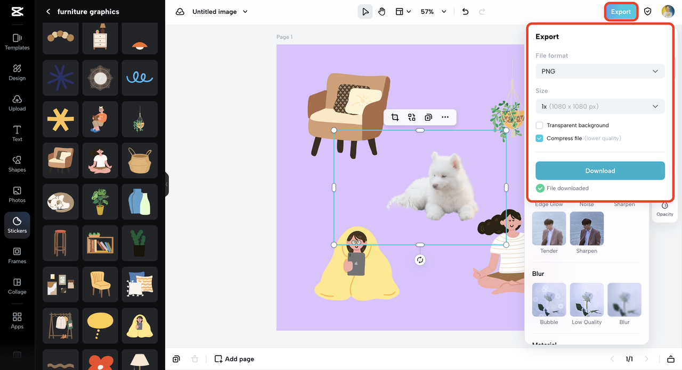The image size is (682, 370).
Task: Add the woven basket sticker
Action: click(x=140, y=161)
